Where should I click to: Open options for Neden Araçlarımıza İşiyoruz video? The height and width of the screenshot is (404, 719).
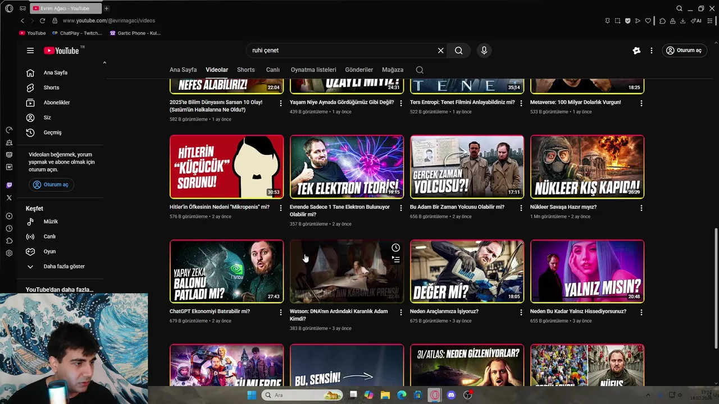point(521,313)
